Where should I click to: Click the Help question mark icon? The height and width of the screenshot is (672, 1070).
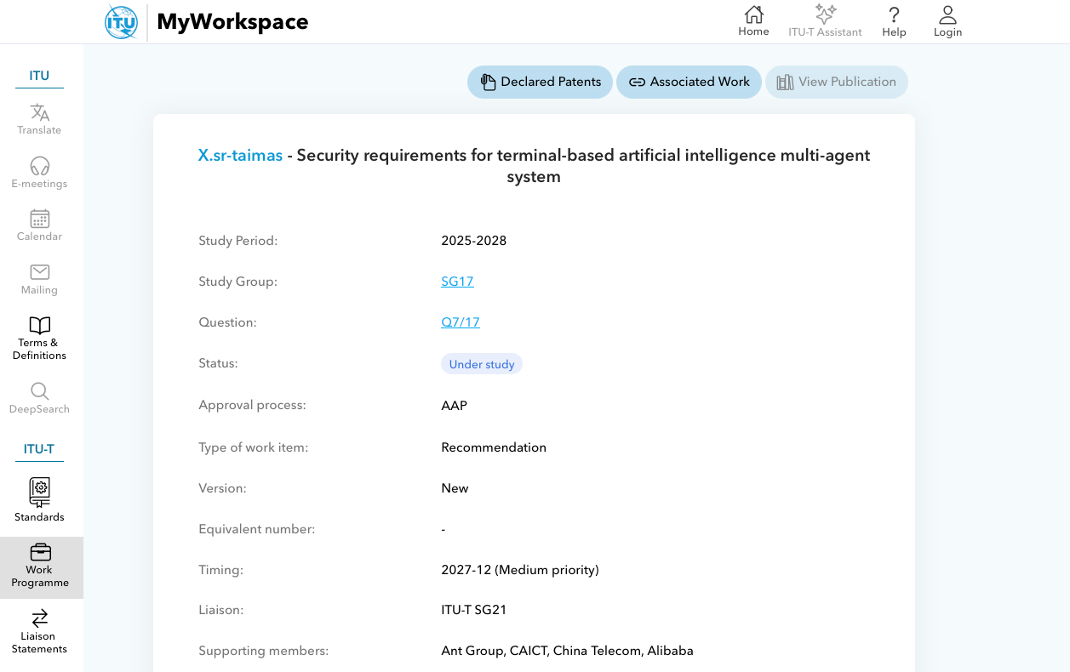[x=894, y=15]
